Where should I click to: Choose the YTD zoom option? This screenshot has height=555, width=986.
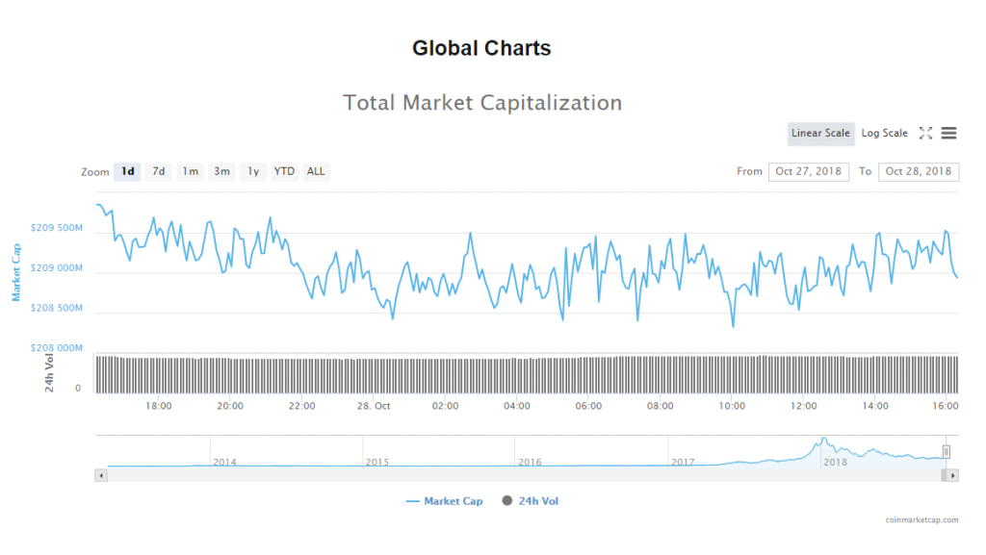coord(284,172)
